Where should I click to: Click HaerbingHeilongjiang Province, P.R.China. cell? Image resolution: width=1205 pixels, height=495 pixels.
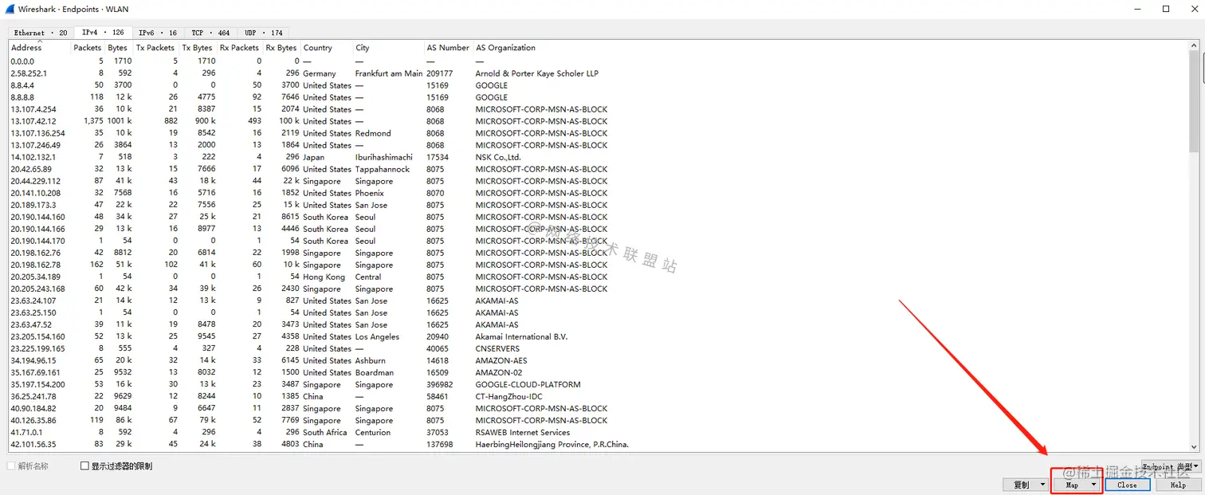click(551, 444)
